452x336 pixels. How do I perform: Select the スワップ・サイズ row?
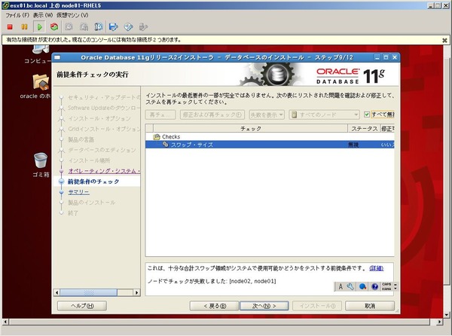[x=270, y=145]
